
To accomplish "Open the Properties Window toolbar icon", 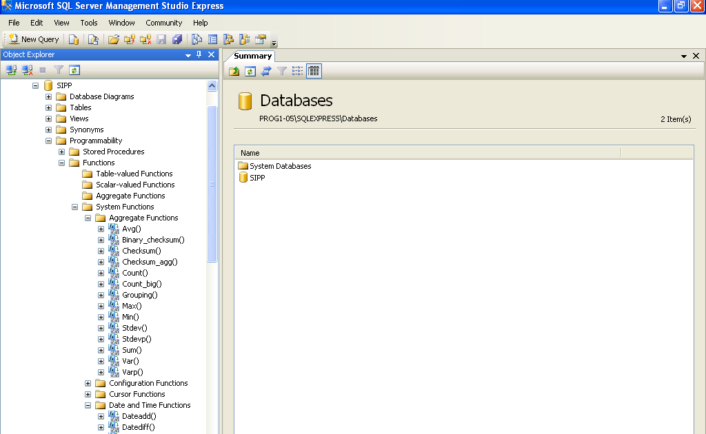I will [260, 39].
